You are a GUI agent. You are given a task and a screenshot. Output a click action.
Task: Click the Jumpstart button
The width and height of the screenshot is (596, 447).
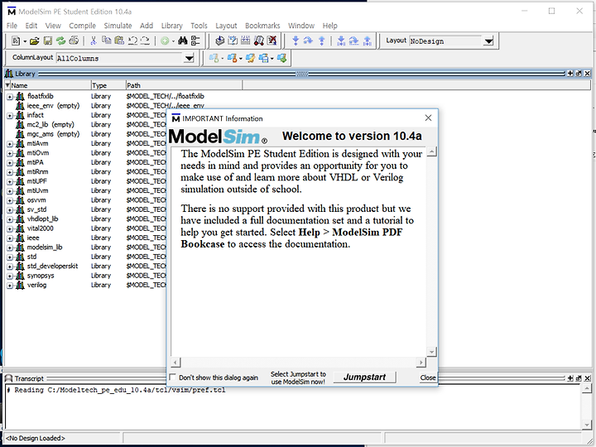point(364,377)
